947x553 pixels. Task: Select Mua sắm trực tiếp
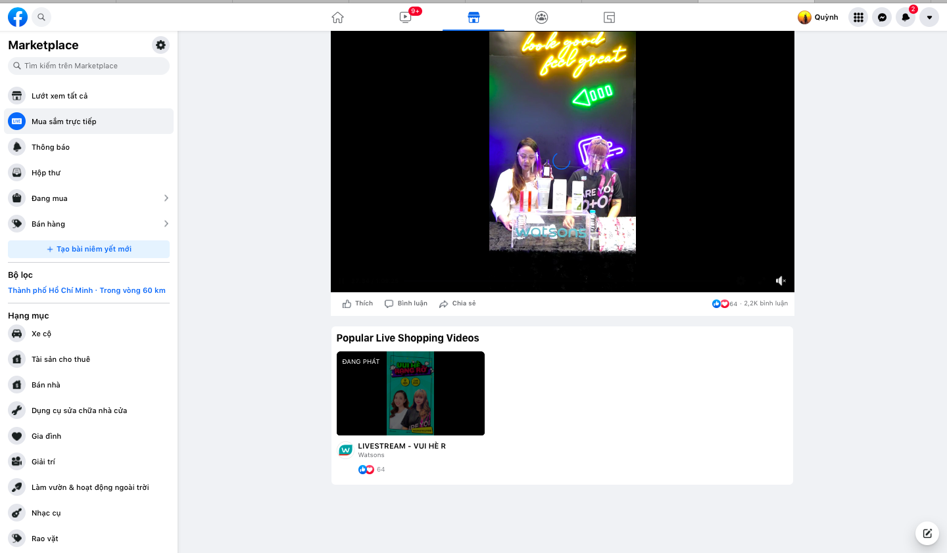89,122
